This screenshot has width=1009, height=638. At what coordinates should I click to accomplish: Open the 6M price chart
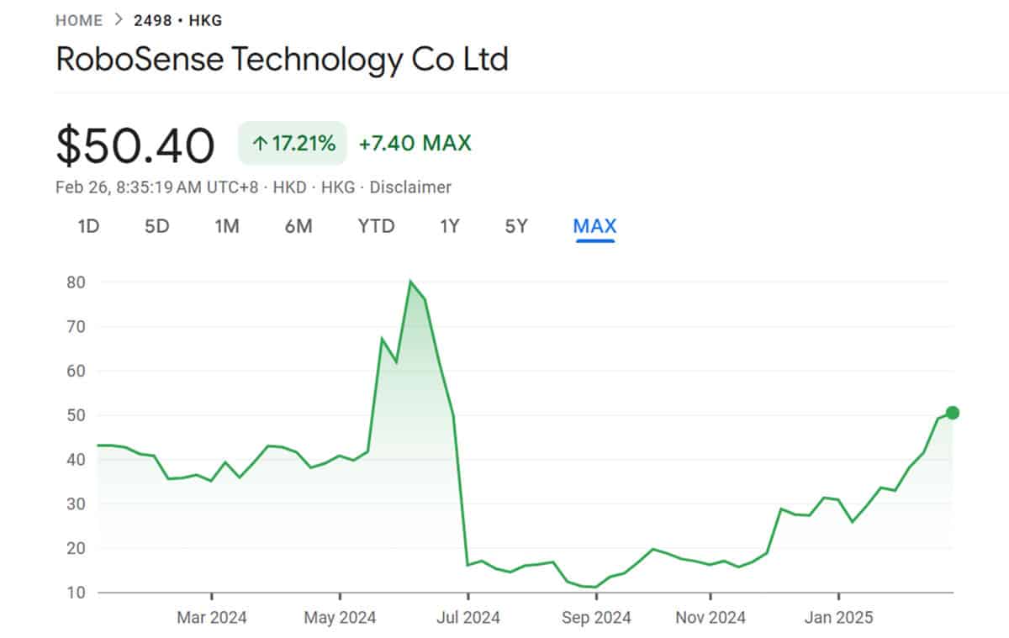298,226
